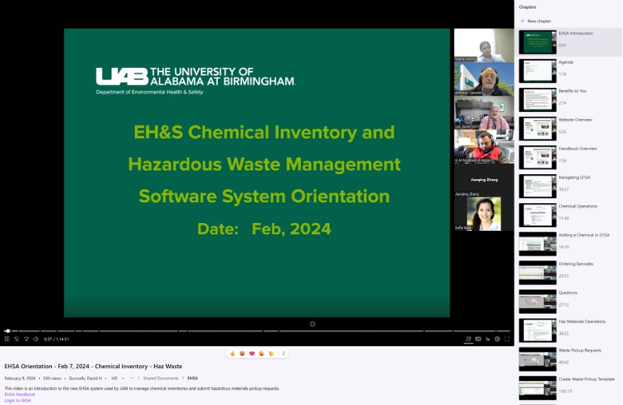The width and height of the screenshot is (623, 405).
Task: Open the more options ellipsis in breadcrumb
Action: pos(131,378)
